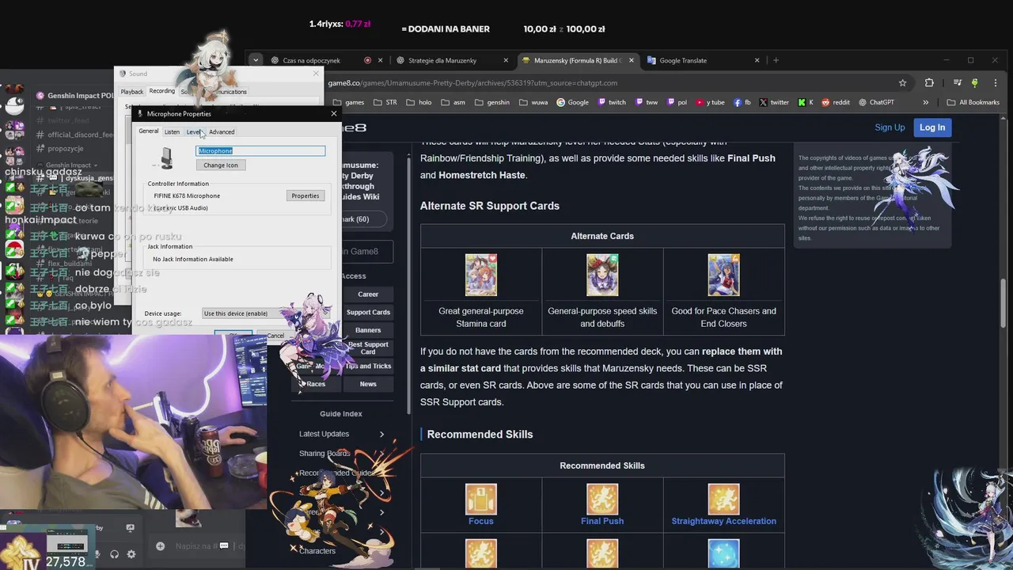
Task: Click the Sign Up link
Action: tap(890, 127)
